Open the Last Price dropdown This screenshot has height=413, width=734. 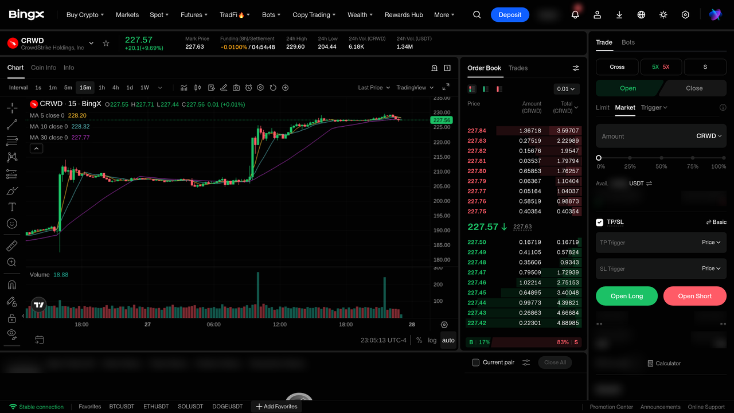[374, 88]
